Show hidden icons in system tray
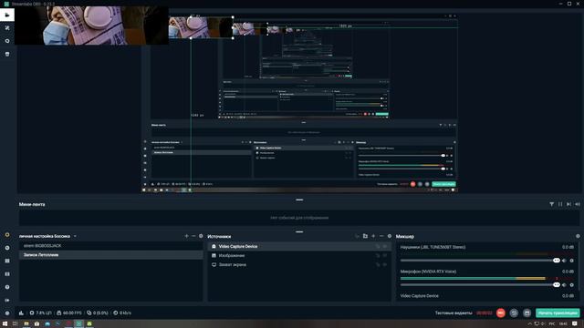584x328 pixels. [529, 324]
